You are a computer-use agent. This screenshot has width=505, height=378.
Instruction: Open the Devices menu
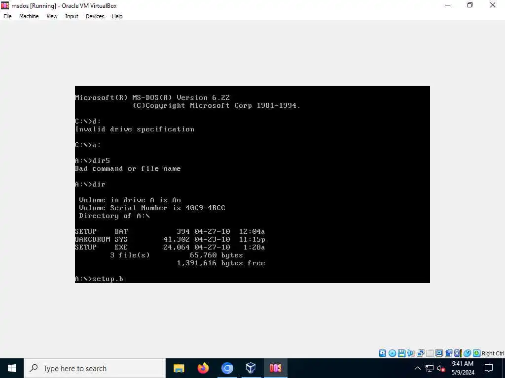tap(95, 16)
